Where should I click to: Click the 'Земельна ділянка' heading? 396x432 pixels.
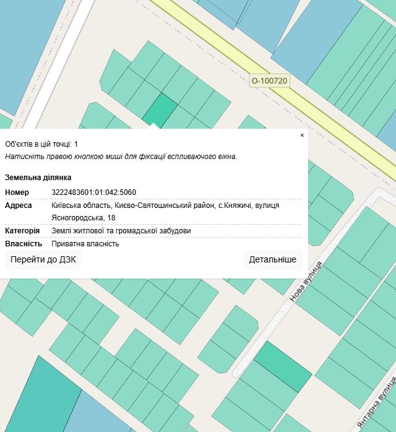coord(38,178)
